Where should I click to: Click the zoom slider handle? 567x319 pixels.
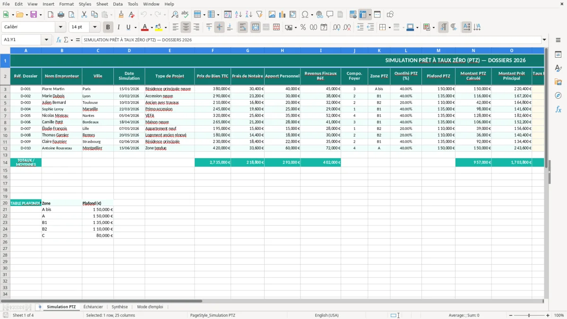click(x=529, y=315)
